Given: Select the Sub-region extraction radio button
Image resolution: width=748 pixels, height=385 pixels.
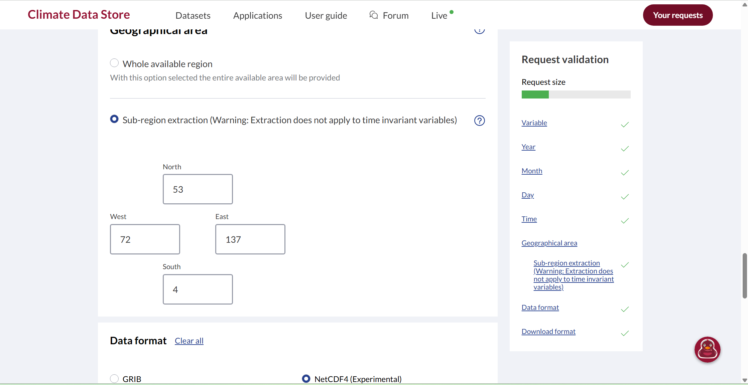Looking at the screenshot, I should pyautogui.click(x=114, y=119).
